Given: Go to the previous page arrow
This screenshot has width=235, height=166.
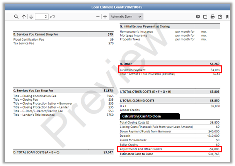Looking at the screenshot, I should (x=24, y=17).
